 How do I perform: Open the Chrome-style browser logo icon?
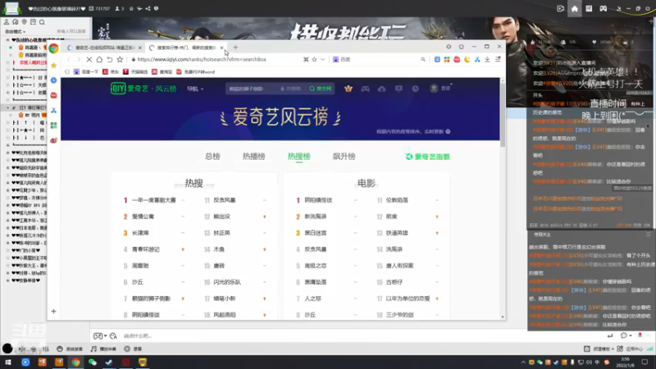(53, 48)
